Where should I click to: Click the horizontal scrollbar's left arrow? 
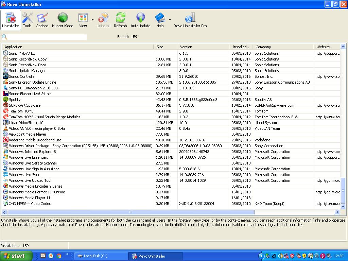point(4,212)
